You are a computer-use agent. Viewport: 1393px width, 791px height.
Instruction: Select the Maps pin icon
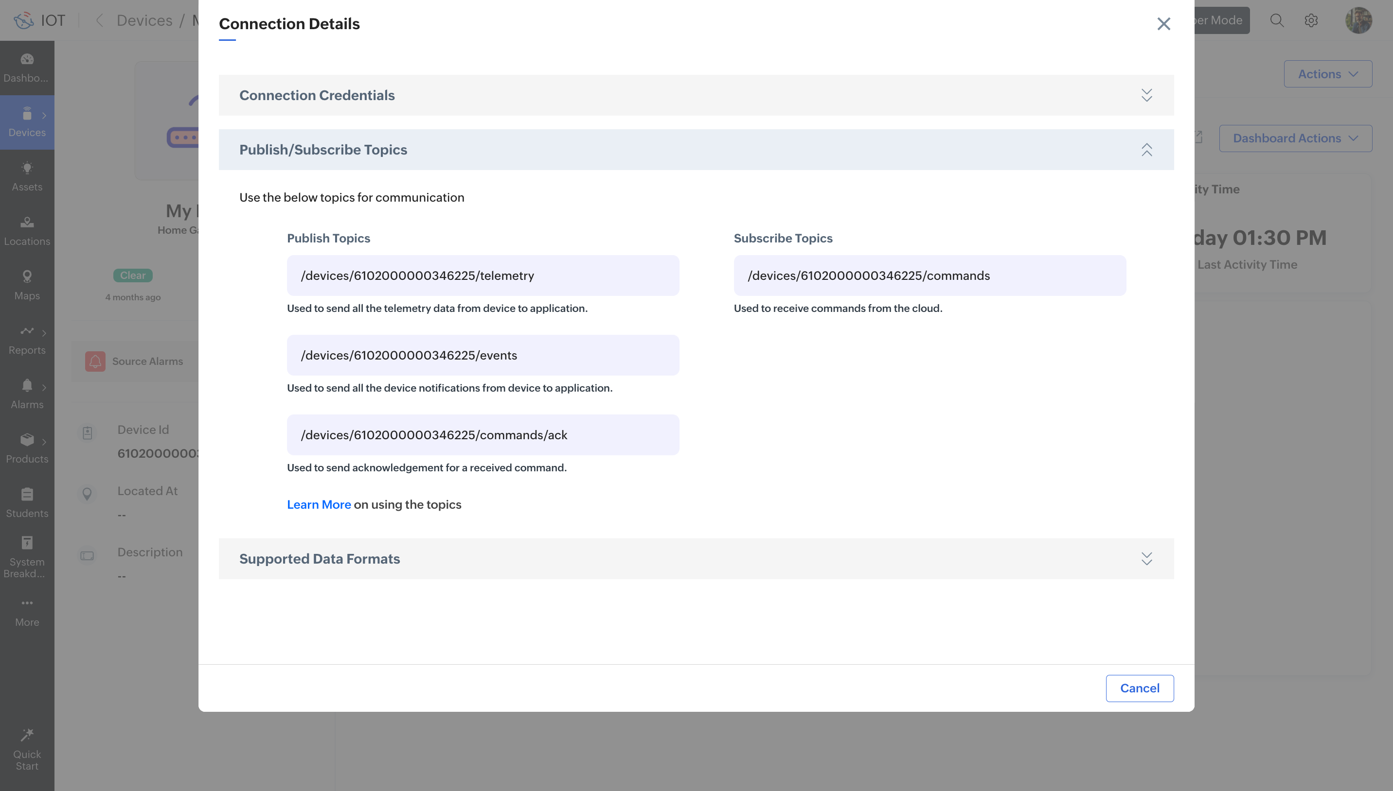[27, 276]
